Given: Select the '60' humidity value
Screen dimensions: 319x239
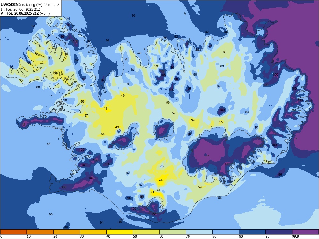Looking at the screenshot, I should (224, 52).
